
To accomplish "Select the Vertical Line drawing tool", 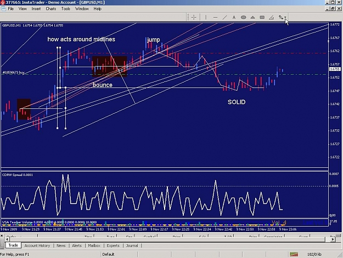I will (206, 17).
